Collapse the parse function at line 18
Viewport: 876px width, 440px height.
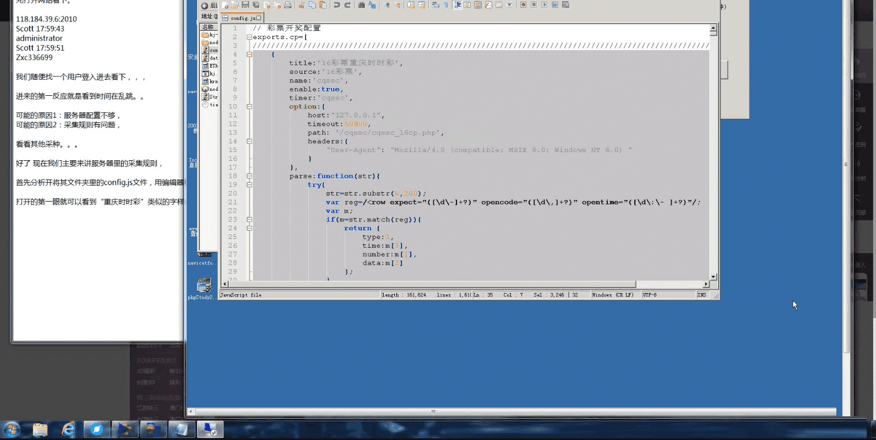pos(249,176)
